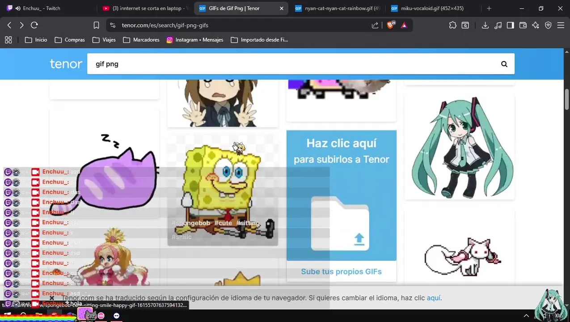This screenshot has width=570, height=322.
Task: Open the osu! icon in the taskbar
Action: pyautogui.click(x=101, y=316)
